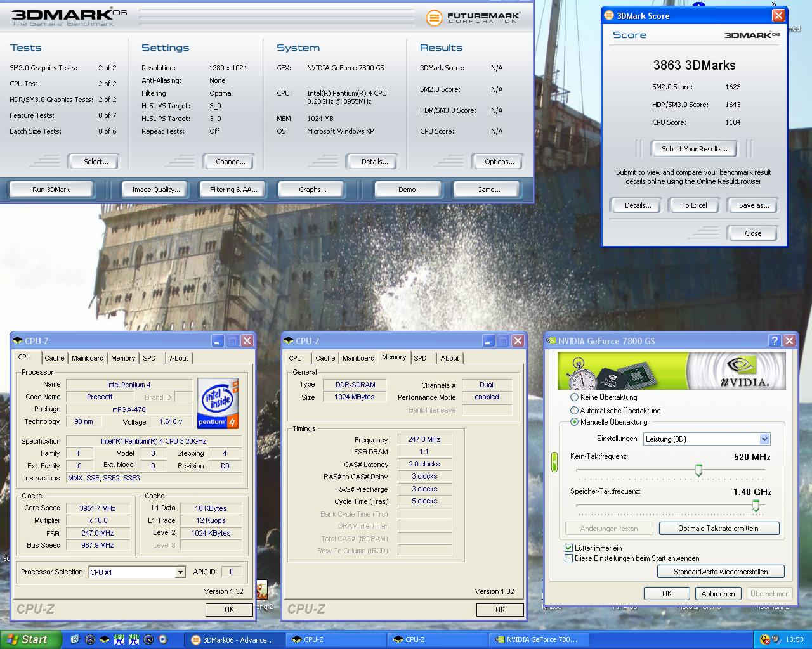Click Abbrechen in the NVIDIA dialog

tap(718, 594)
